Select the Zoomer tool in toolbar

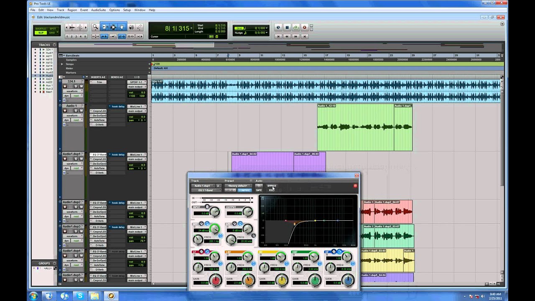point(95,27)
